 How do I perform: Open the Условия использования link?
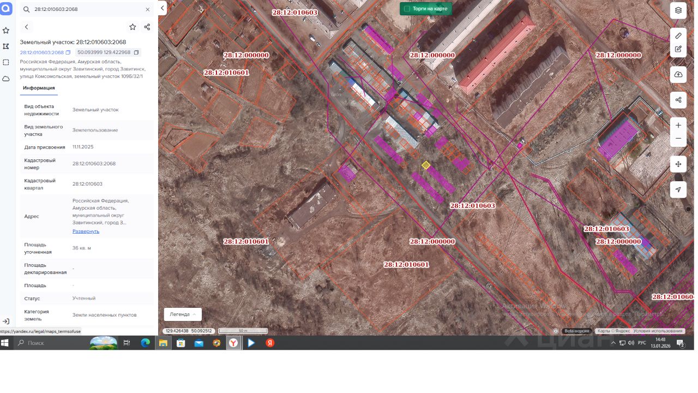click(x=658, y=331)
